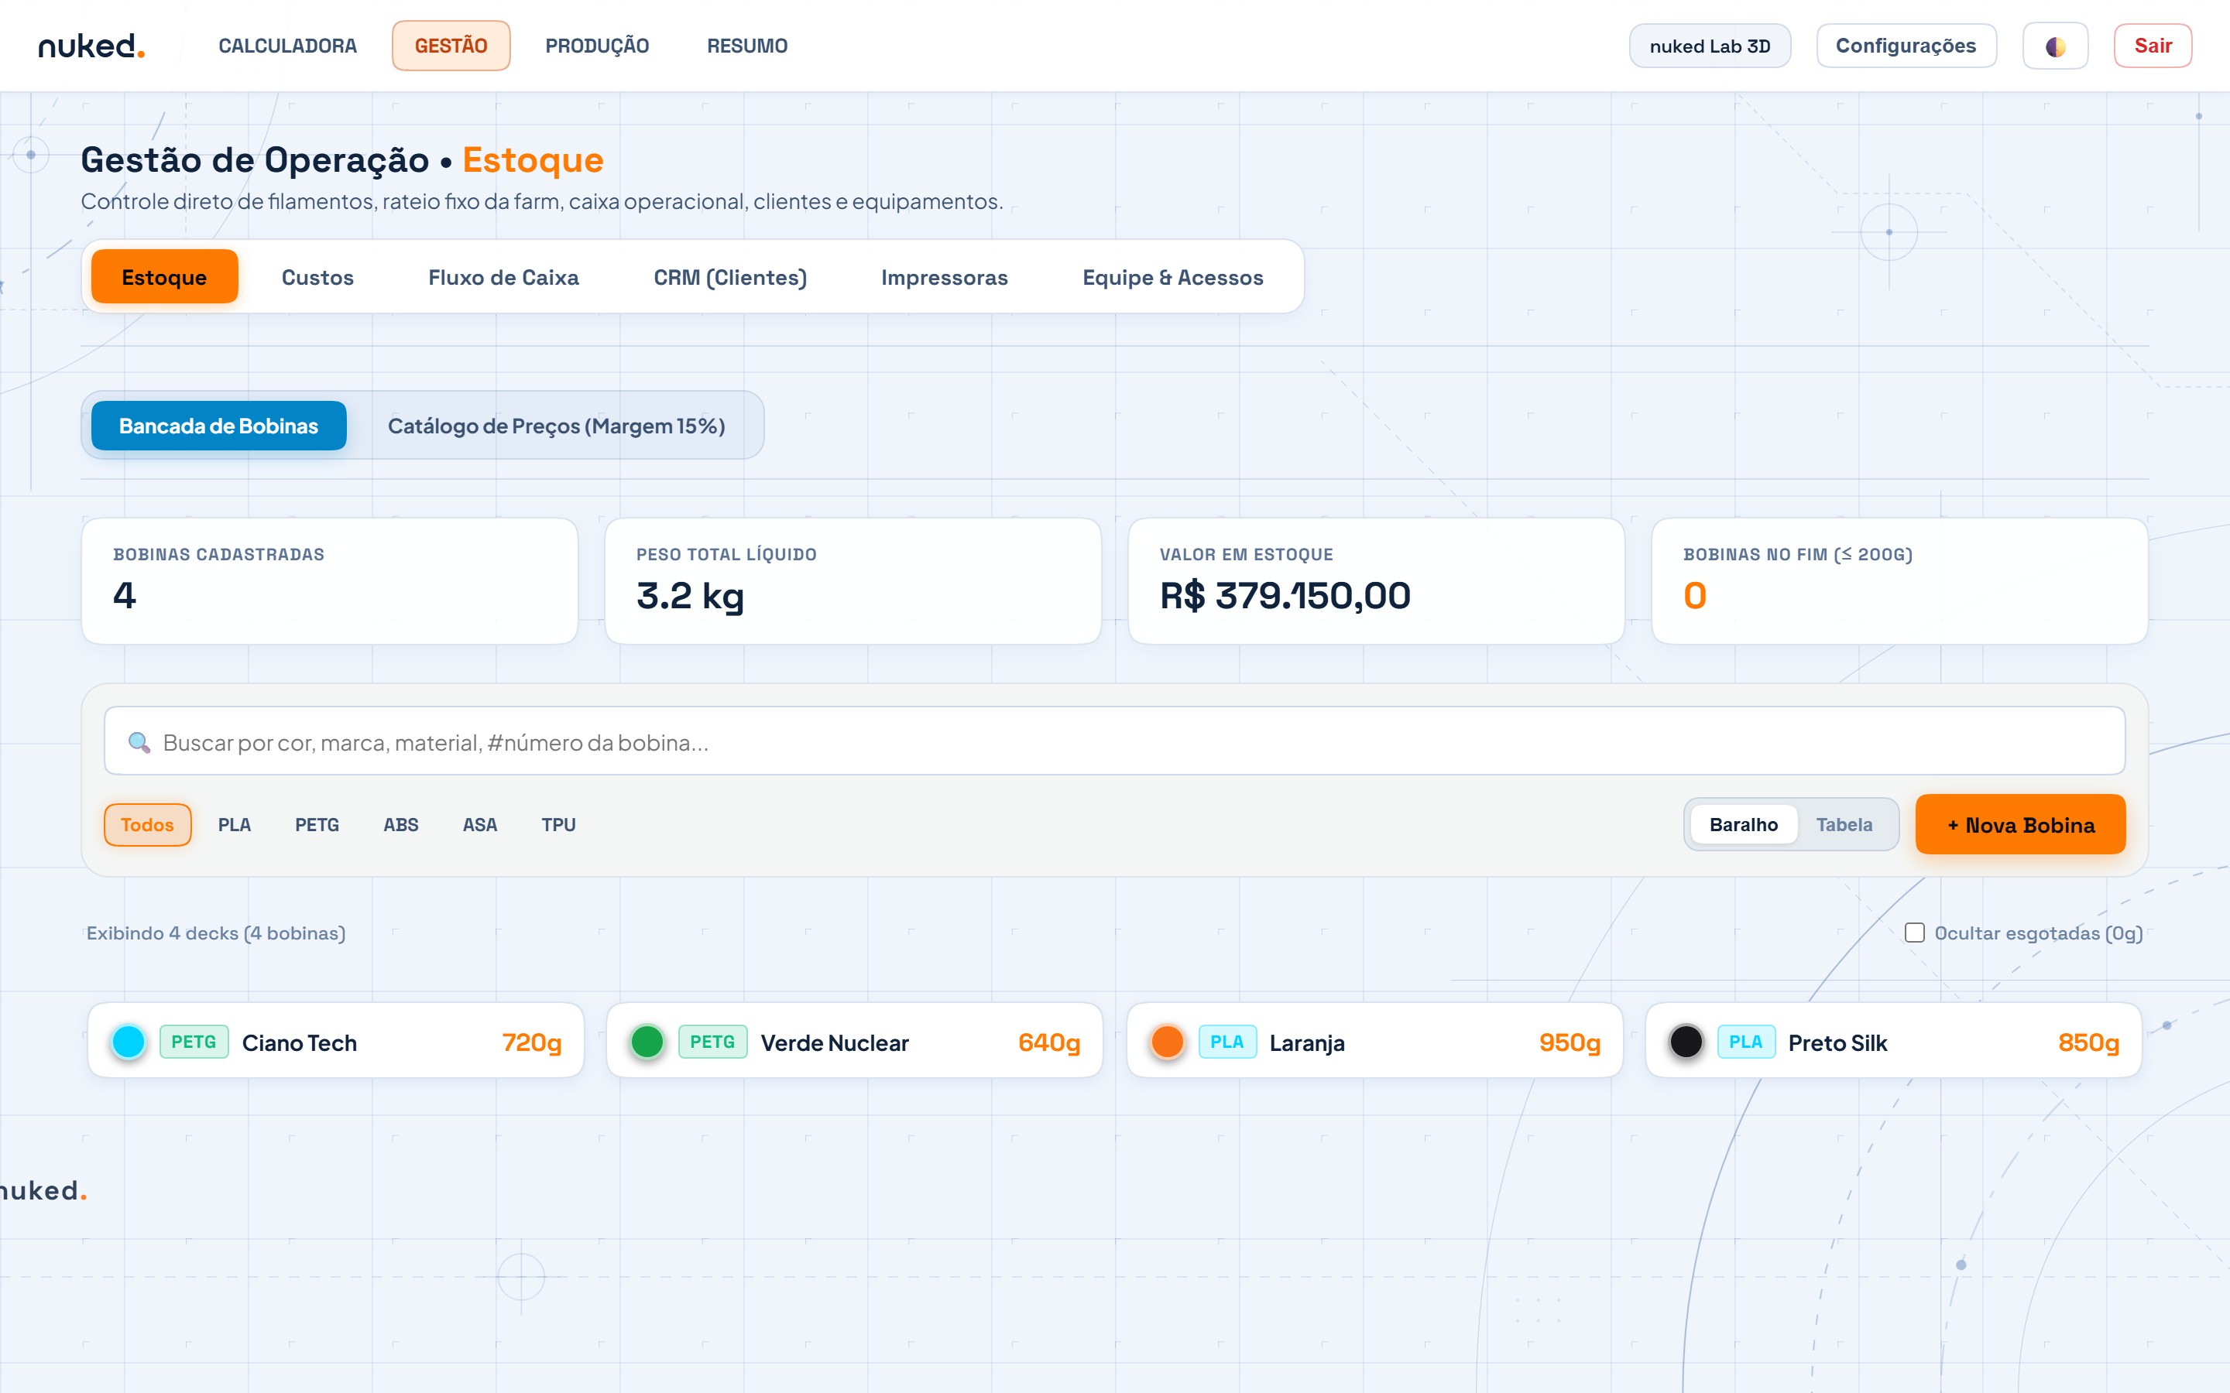This screenshot has width=2230, height=1393.
Task: Select Bancada de Bobinas view
Action: coord(218,426)
